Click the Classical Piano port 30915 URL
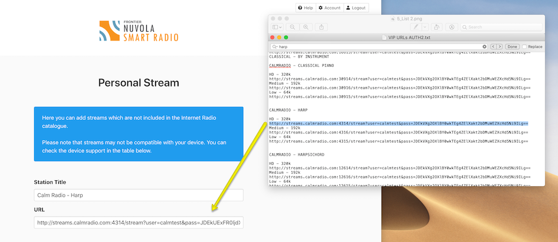This screenshot has height=242, width=558. pos(399,97)
